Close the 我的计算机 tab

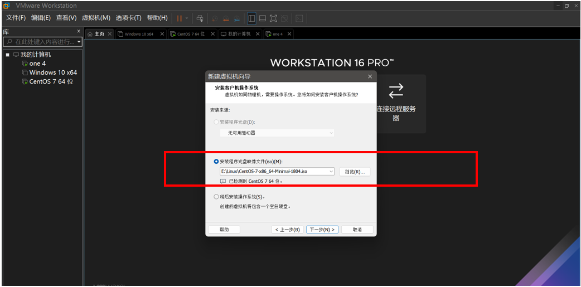tap(258, 33)
